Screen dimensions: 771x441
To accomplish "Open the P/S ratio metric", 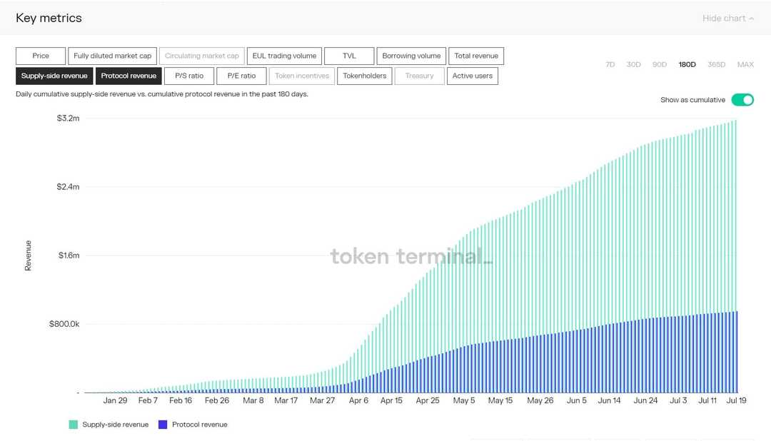I will (188, 75).
